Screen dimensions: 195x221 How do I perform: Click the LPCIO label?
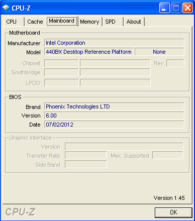pos(33,83)
